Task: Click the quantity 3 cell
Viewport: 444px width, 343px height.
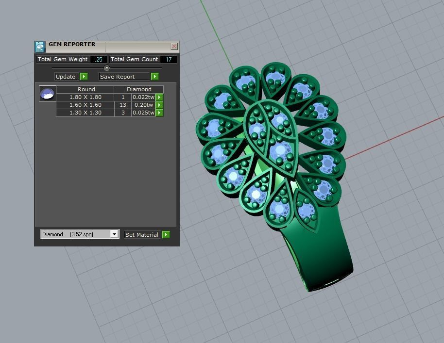Action: pos(123,113)
